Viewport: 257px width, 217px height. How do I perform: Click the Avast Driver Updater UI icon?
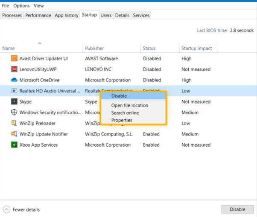click(14, 58)
